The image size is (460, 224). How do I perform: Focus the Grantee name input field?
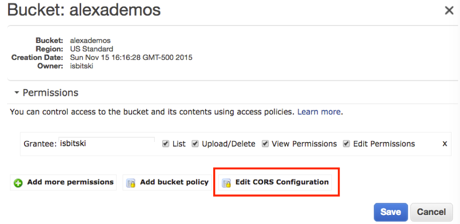tap(107, 143)
